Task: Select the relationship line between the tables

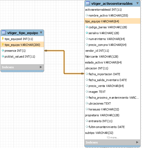Action: pyautogui.click(x=64, y=62)
